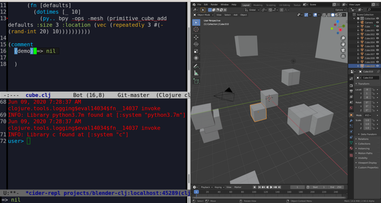This screenshot has height=203, width=381.
Task: Activate the Transform tool
Action: coord(196,58)
